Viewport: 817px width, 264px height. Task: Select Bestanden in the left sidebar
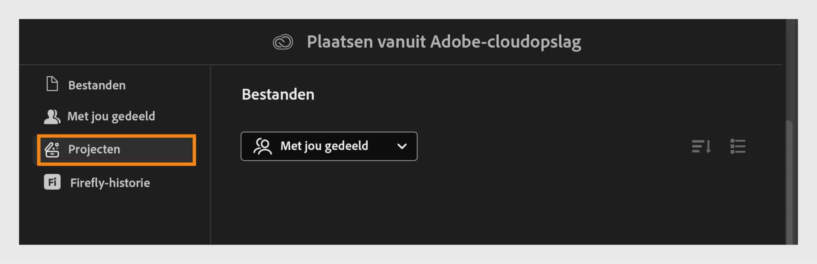pos(97,85)
